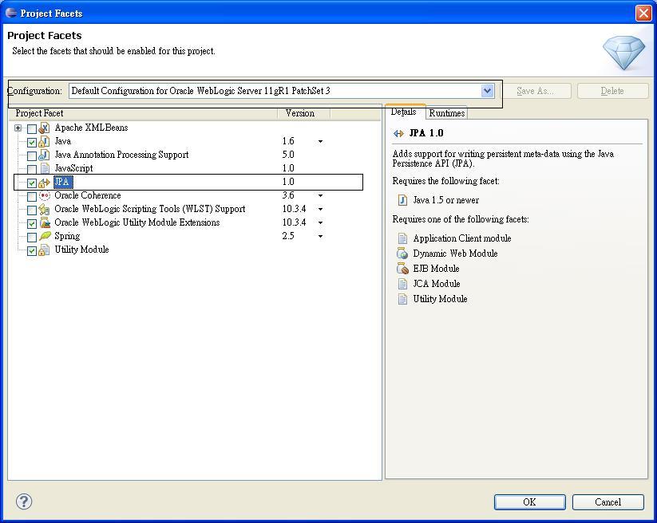The width and height of the screenshot is (657, 523).
Task: Click the Cancel button
Action: pos(608,502)
